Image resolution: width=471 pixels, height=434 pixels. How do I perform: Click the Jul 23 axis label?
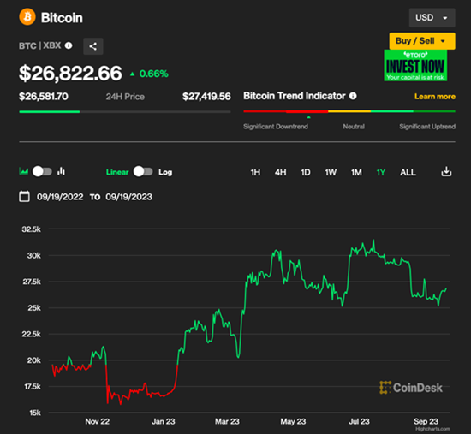(x=359, y=421)
